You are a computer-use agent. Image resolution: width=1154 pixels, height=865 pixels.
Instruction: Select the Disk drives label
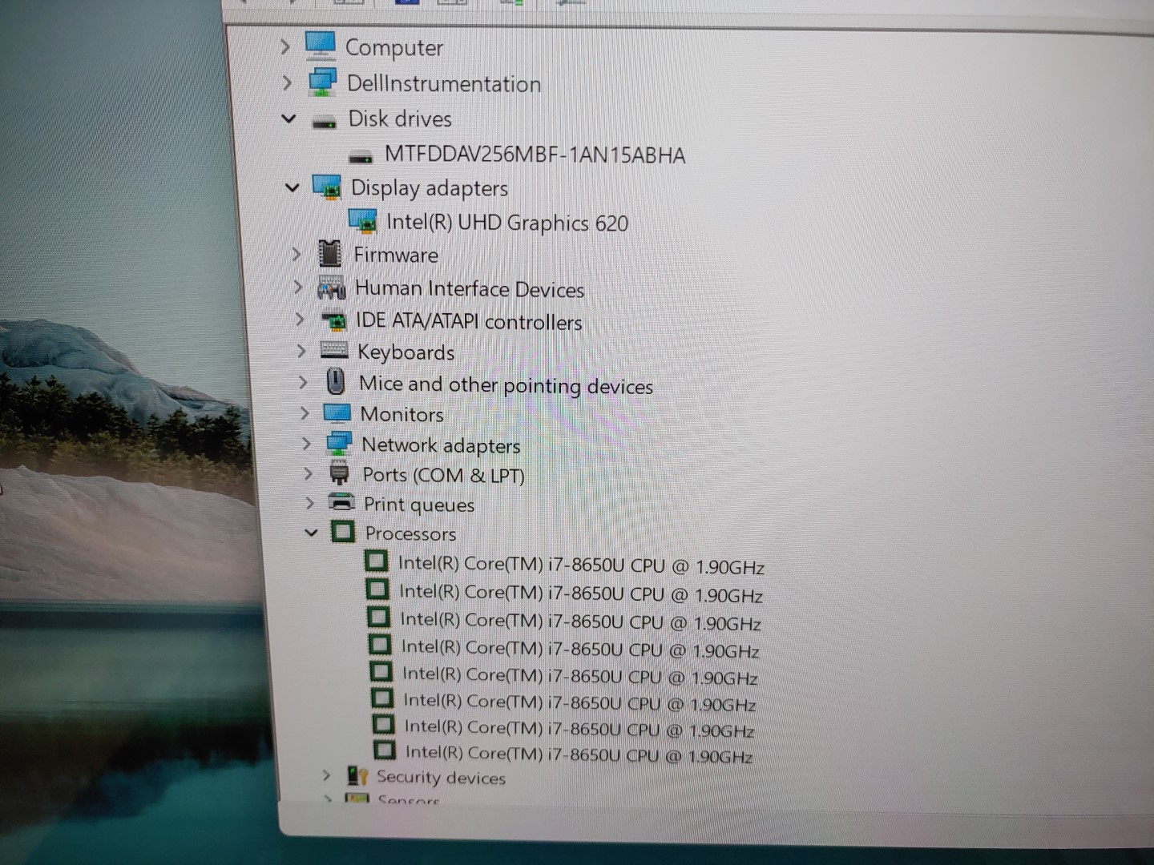pyautogui.click(x=400, y=119)
